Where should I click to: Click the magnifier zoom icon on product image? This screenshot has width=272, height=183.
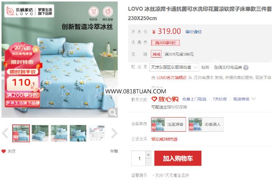113,113
